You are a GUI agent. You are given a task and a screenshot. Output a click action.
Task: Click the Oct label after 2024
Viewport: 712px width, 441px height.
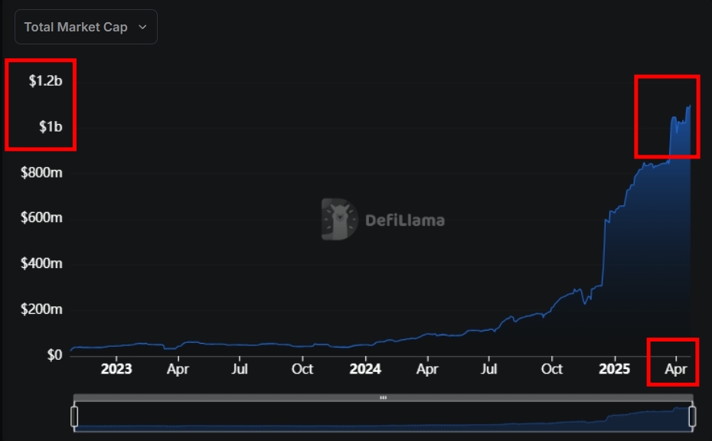click(x=552, y=369)
